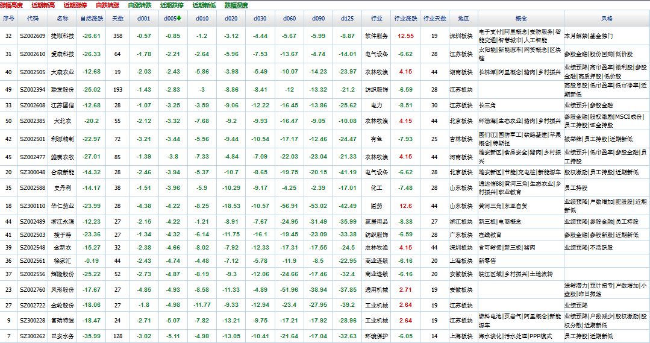This screenshot has width=650, height=343.
Task: Switch to the 由涨转跌 tab
Action: (140, 5)
